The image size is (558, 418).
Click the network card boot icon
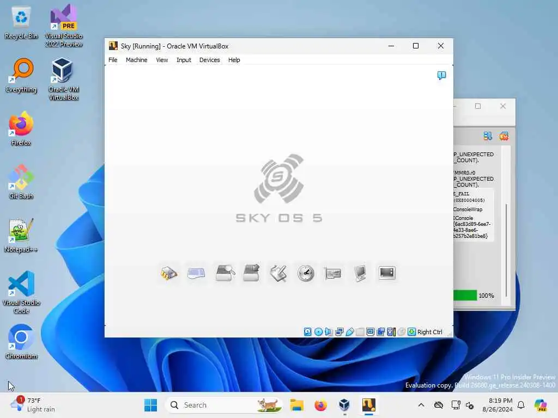coord(333,273)
